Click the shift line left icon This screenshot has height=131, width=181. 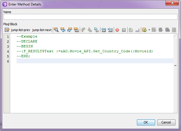point(104,30)
